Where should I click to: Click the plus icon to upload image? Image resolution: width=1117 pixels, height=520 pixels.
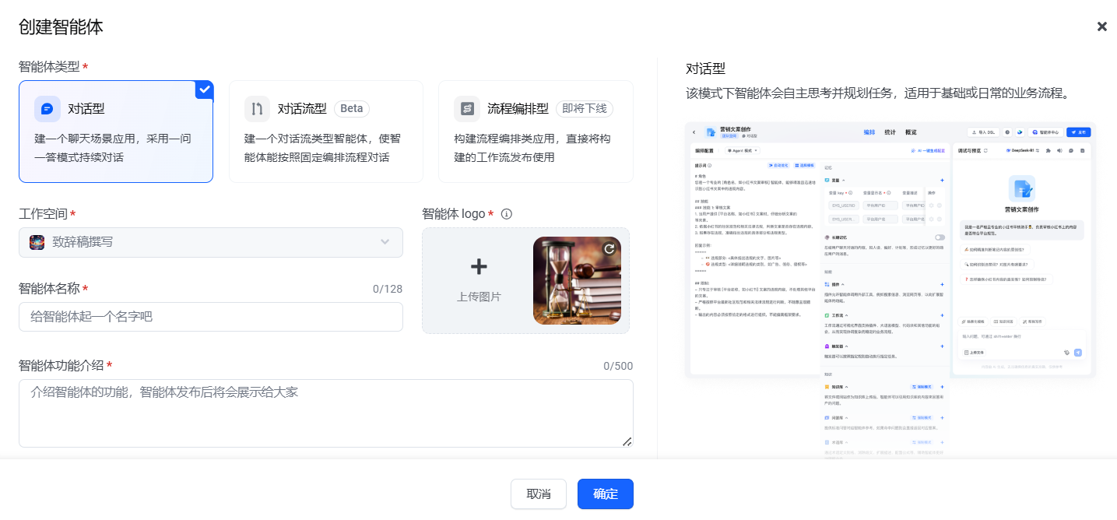479,267
